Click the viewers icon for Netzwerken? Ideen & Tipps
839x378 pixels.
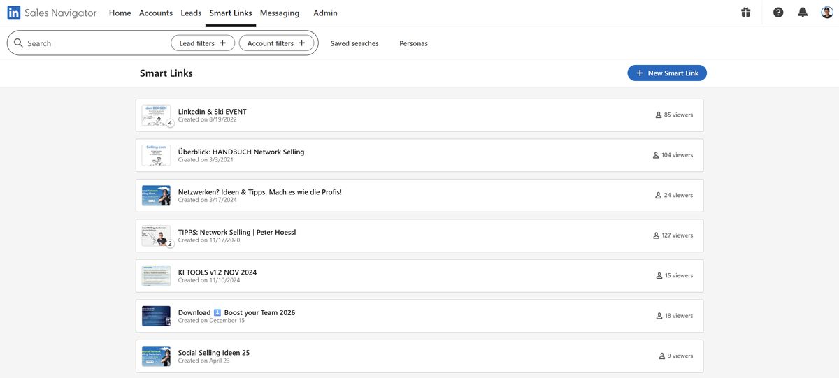click(x=658, y=196)
